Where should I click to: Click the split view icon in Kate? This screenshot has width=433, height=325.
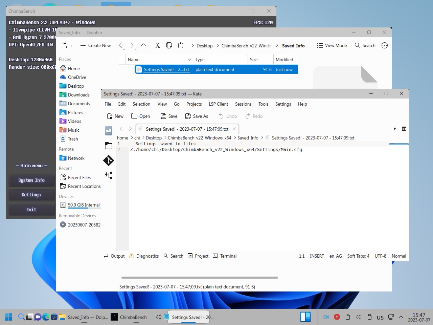click(x=404, y=129)
